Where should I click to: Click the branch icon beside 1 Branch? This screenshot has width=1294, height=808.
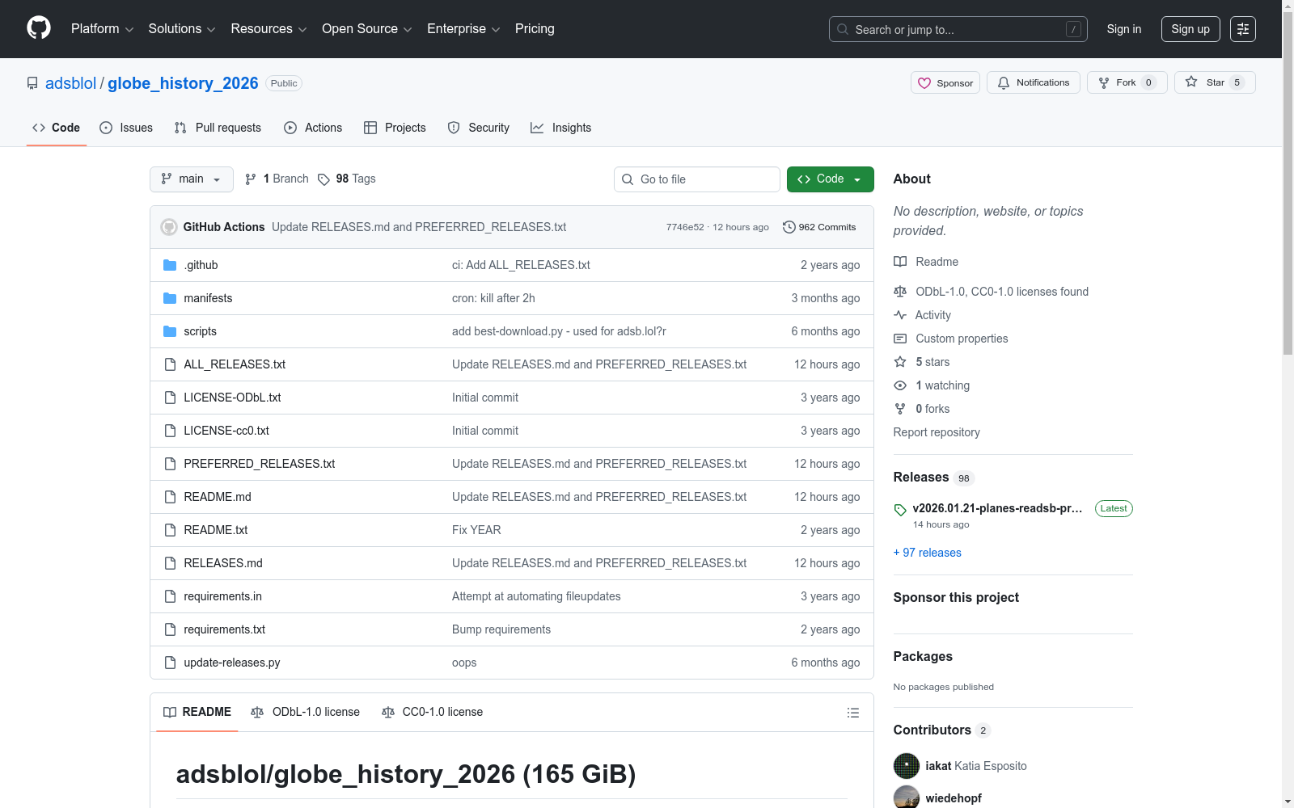click(x=251, y=179)
